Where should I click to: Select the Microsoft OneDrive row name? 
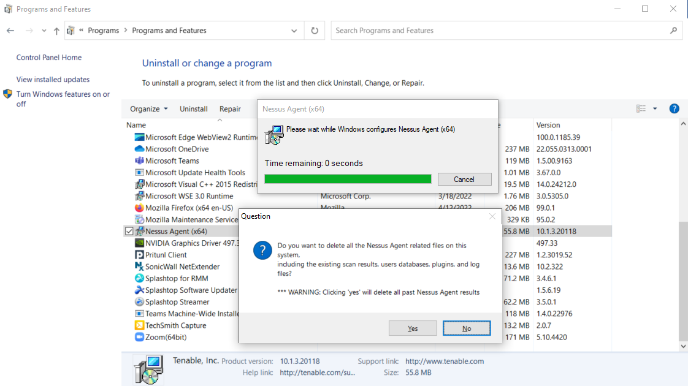177,149
